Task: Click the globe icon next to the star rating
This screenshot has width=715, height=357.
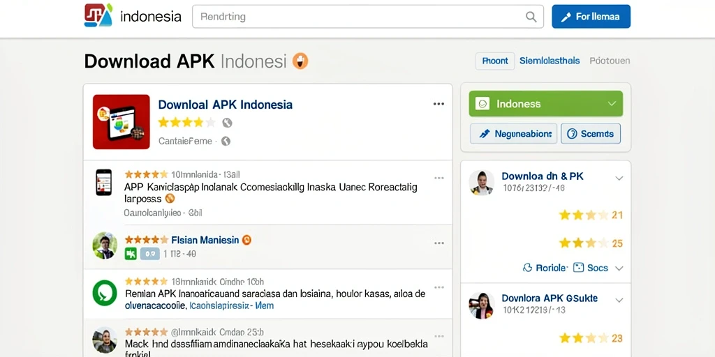Action: [x=227, y=123]
